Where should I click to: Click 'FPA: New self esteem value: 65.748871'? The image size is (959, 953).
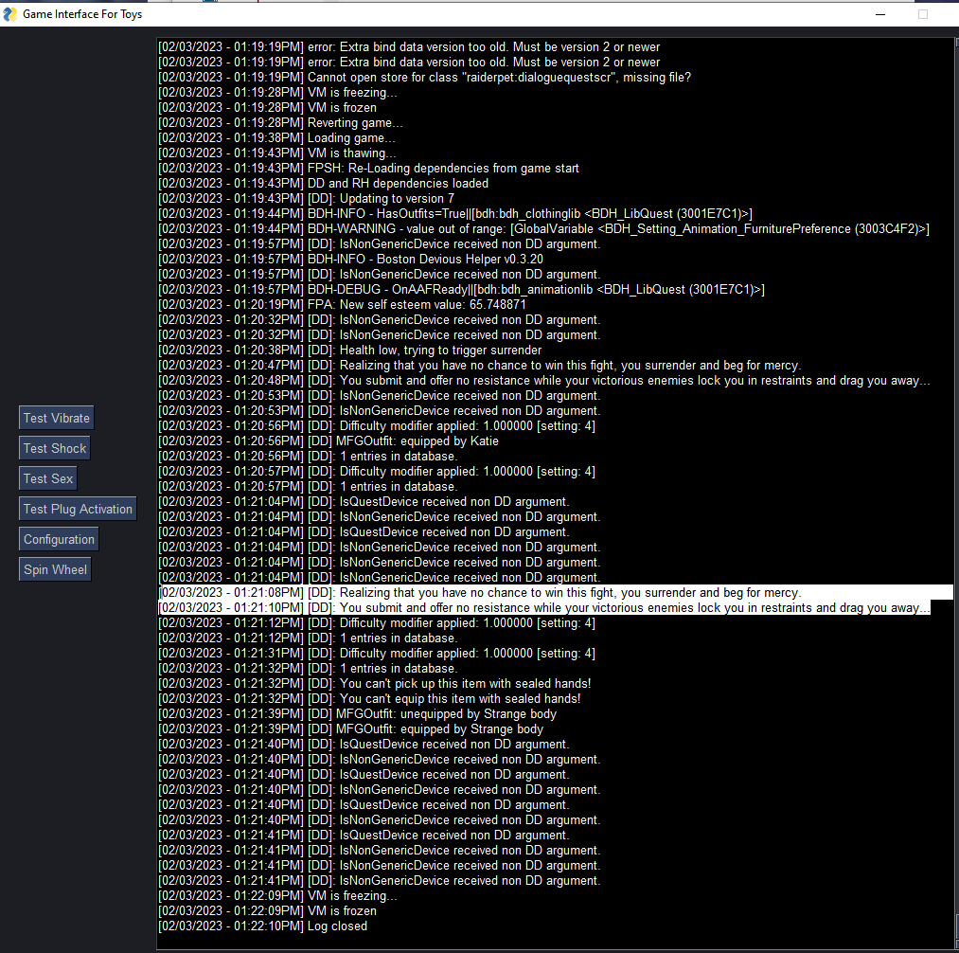pos(343,304)
